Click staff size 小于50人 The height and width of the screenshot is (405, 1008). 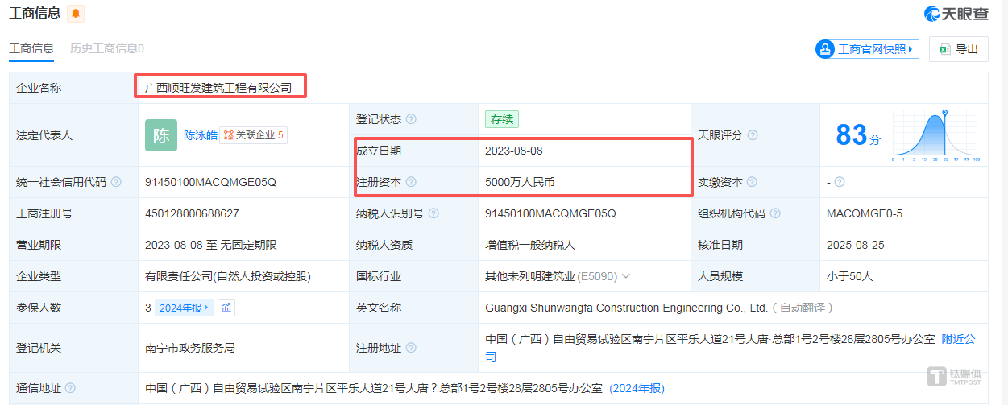tap(850, 276)
